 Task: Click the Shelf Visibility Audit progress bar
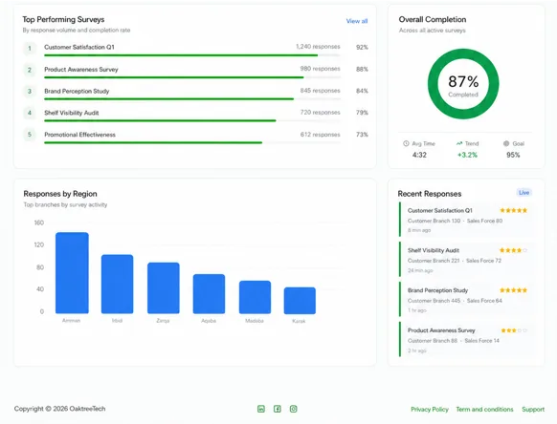pyautogui.click(x=192, y=121)
